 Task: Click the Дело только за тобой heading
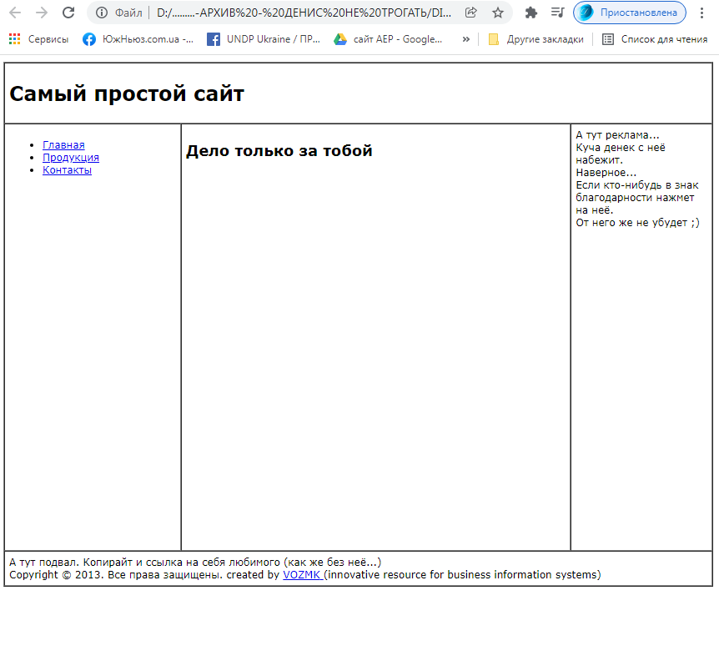pyautogui.click(x=279, y=151)
